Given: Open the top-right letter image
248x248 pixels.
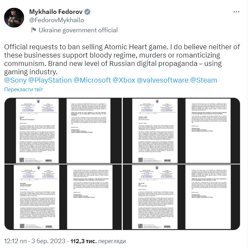Looking at the screenshot, I should [x=182, y=131].
